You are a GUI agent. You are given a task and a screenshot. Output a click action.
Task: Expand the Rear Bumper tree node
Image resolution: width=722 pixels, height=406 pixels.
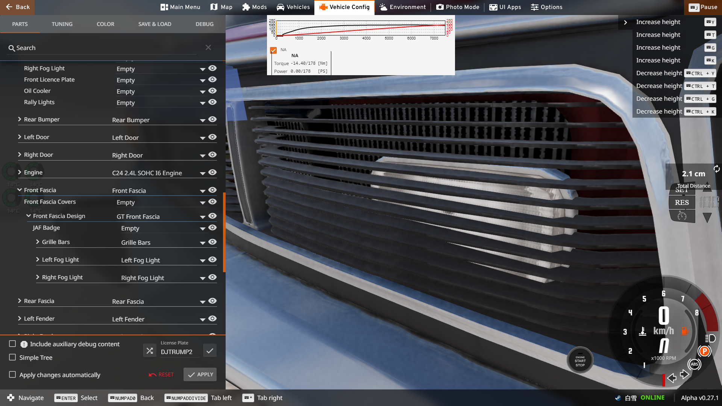coord(20,119)
